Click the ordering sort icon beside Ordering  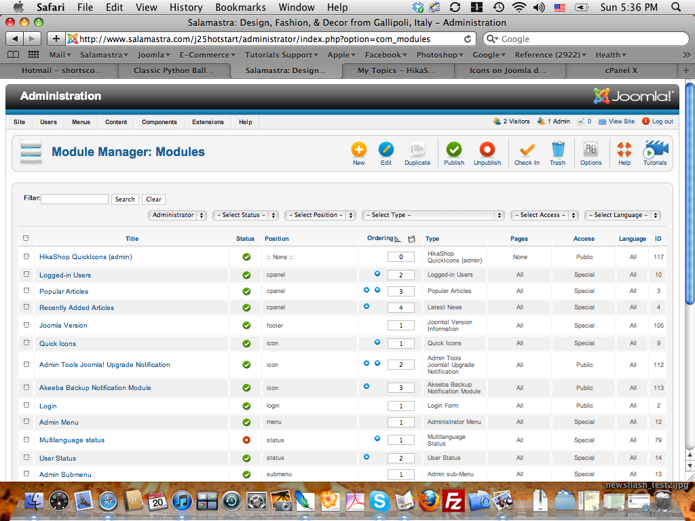coord(398,239)
